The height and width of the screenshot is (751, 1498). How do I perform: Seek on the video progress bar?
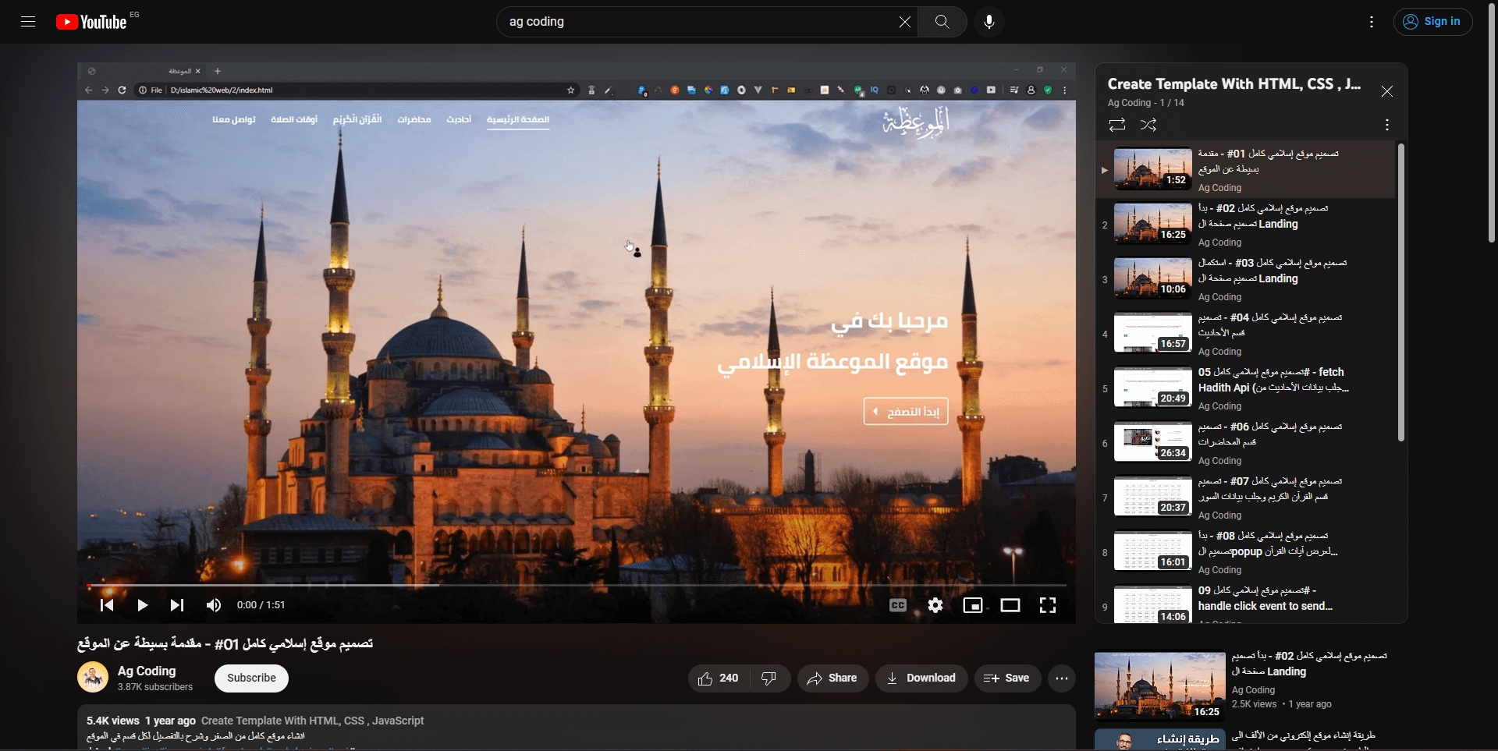(x=576, y=585)
